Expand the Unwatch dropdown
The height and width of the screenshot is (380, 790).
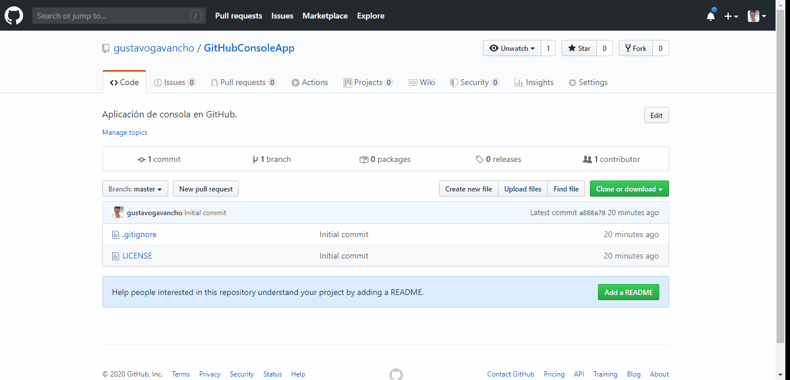click(x=512, y=48)
